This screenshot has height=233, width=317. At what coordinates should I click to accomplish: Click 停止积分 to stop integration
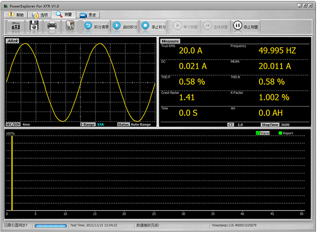point(153,27)
